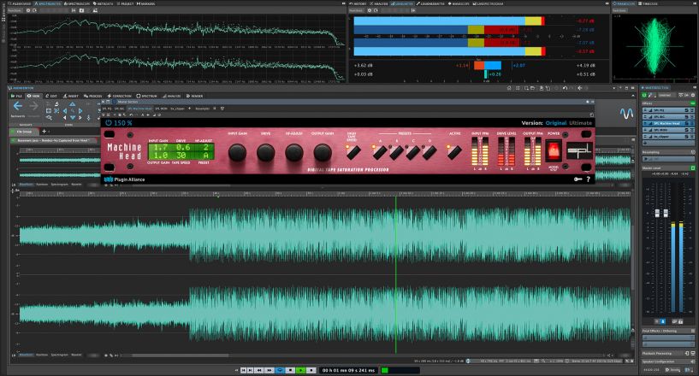Image resolution: width=699 pixels, height=376 pixels.
Task: Click the plugin bypass power icon
Action: coord(107,122)
